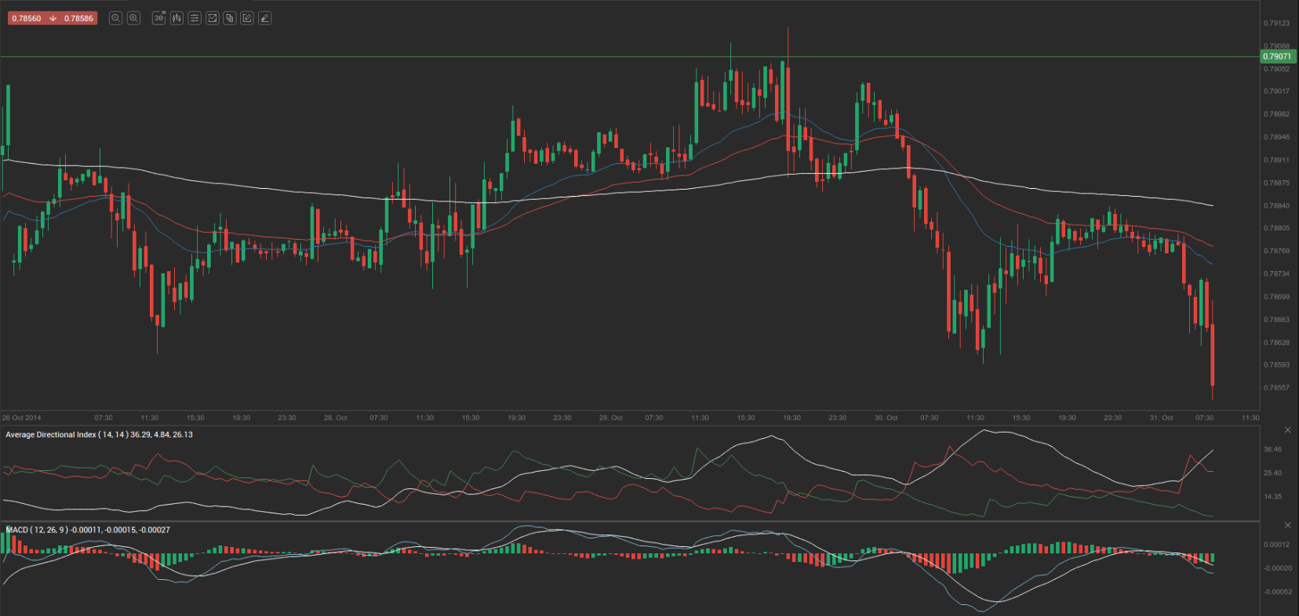Open the candlestick chart type menu
Image resolution: width=1299 pixels, height=616 pixels.
pyautogui.click(x=176, y=18)
